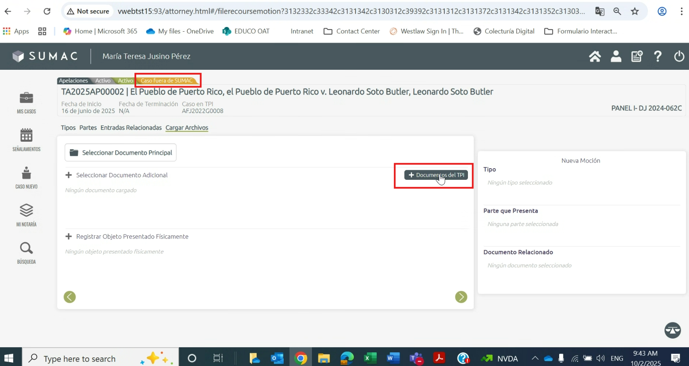Click Seleccionar Documento Principal button
The image size is (689, 366).
pos(120,152)
